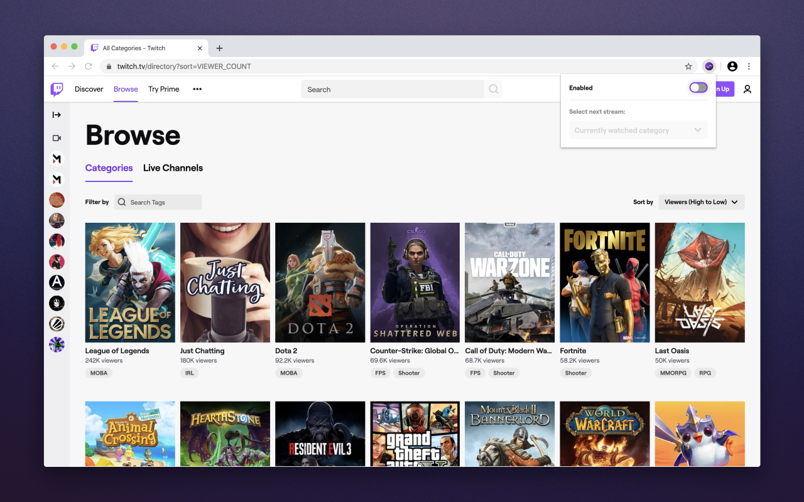Click the FPS tag under Counter-Strike
Viewport: 804px width, 502px height.
(x=380, y=373)
